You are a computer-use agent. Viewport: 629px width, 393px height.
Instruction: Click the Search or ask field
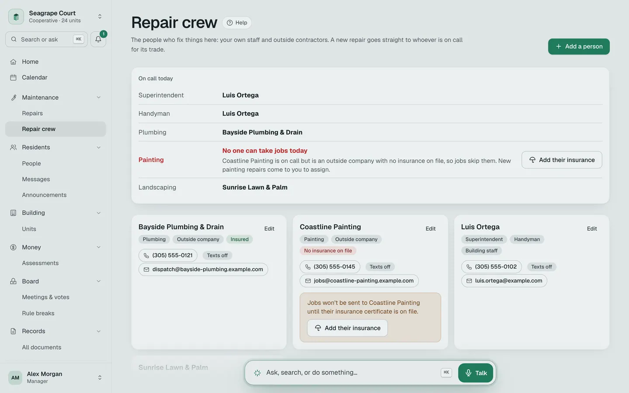tap(46, 39)
